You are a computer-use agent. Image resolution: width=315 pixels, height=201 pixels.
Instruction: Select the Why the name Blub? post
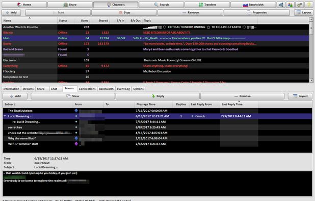point(157,138)
